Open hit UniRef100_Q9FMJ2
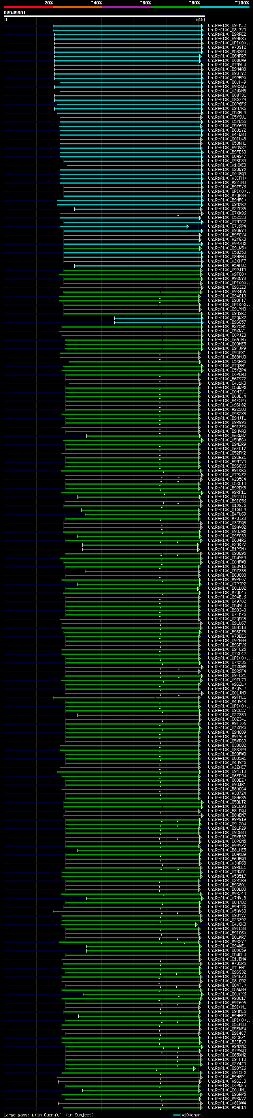Screen dimensions: 253x1118 pyautogui.click(x=227, y=26)
